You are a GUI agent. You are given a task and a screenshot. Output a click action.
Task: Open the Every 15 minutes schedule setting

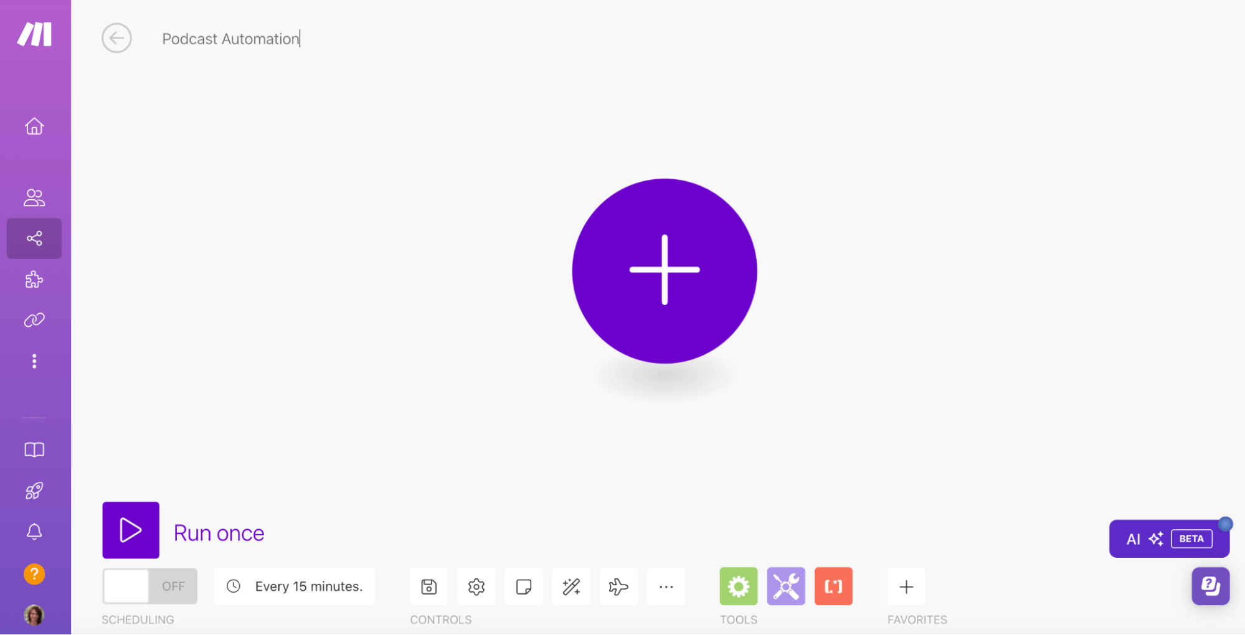295,586
